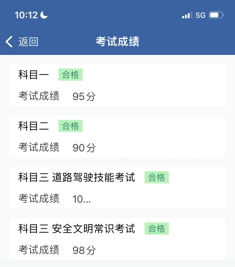Tap the 考试成绩 page title
Viewport: 235px width, 267px height.
(x=117, y=42)
